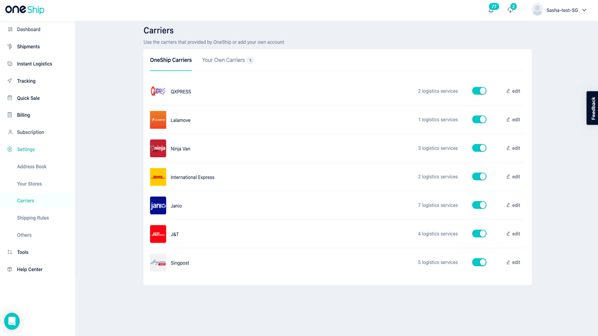Open Shipping Rules in settings menu
Image resolution: width=598 pixels, height=336 pixels.
click(33, 218)
